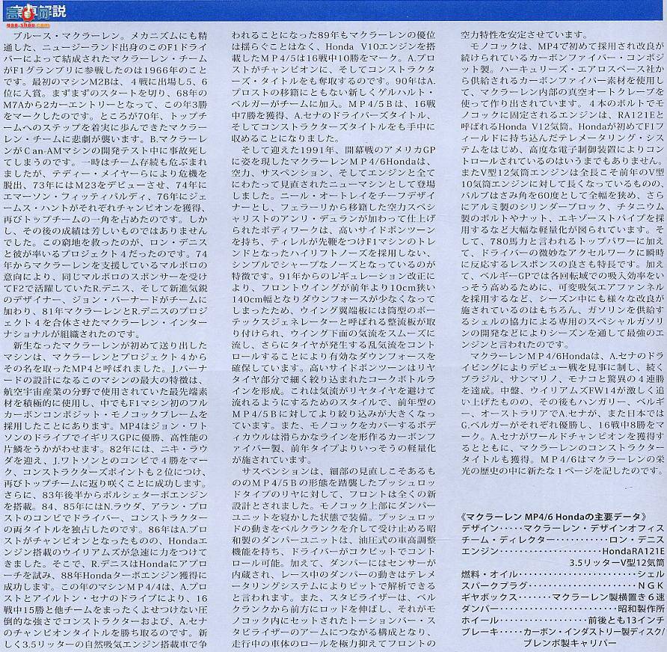This screenshot has width=667, height=652.
Task: Select the line '新生なったマクラーレンが初めて送り出した'
Action: [x=111, y=345]
